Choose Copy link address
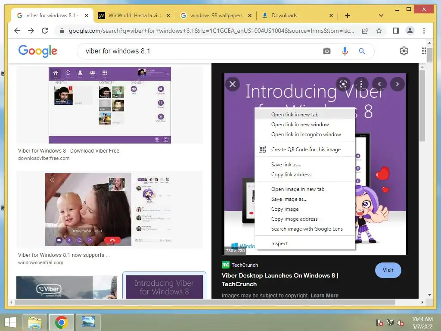The image size is (441, 331). [305, 175]
